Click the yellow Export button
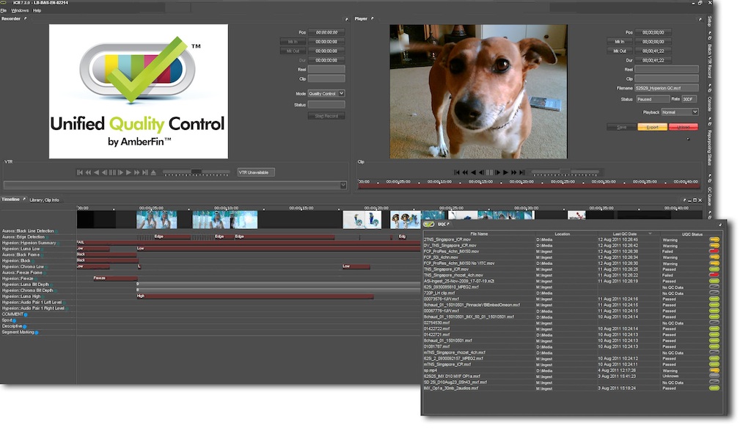 tap(652, 127)
